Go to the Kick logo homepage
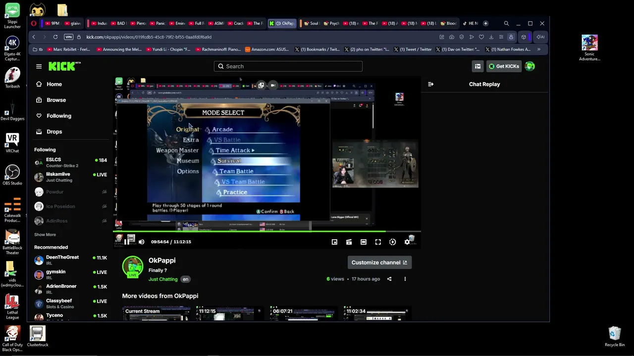Image resolution: width=634 pixels, height=356 pixels. click(x=64, y=66)
